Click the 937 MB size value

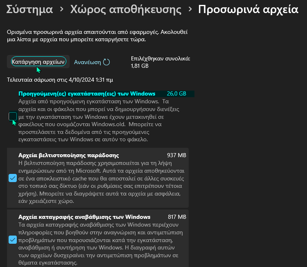coord(176,155)
